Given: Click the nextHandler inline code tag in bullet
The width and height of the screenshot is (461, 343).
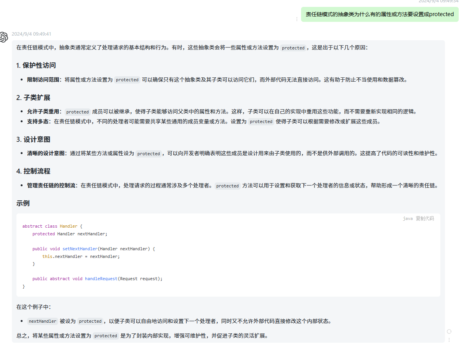Looking at the screenshot, I should pyautogui.click(x=42, y=321).
